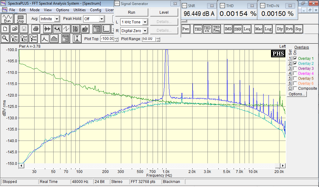Uncheck the Overlay 1 checkbox
This screenshot has width=319, height=187.
coord(295,58)
